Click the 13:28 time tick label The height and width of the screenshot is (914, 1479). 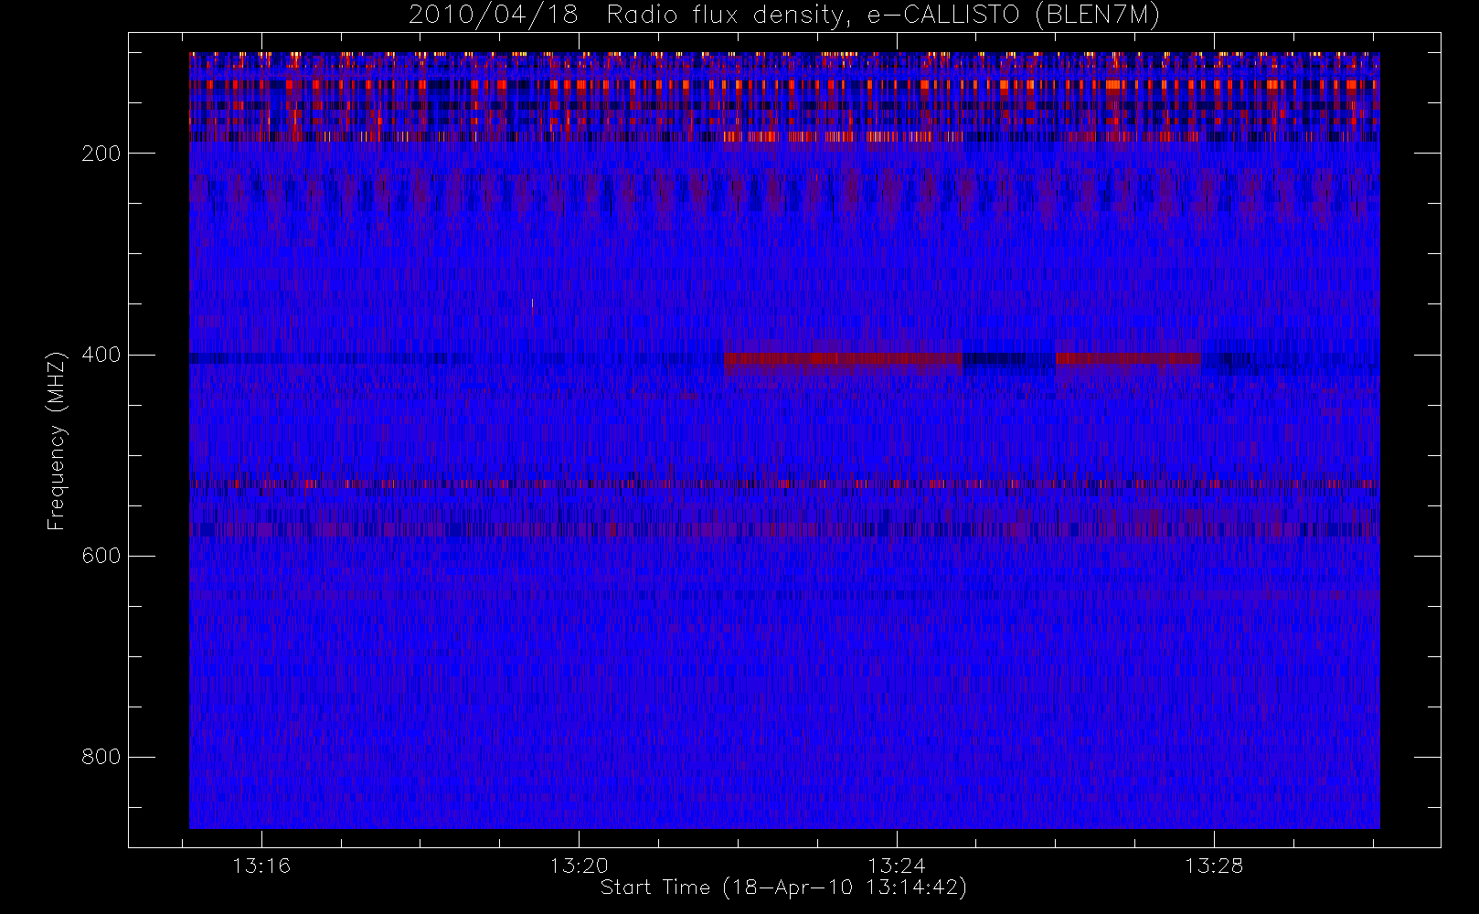coord(1214,866)
